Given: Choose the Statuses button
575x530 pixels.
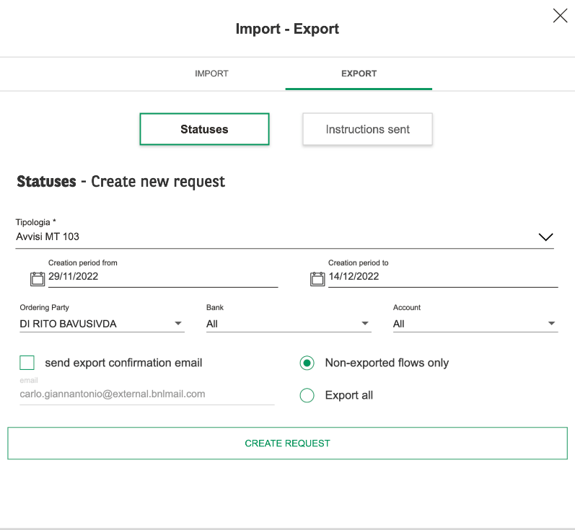Looking at the screenshot, I should (x=204, y=129).
